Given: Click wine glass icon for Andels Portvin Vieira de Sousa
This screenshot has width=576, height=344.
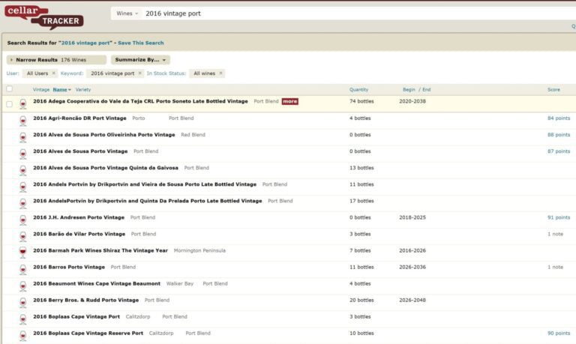Looking at the screenshot, I should [x=23, y=187].
